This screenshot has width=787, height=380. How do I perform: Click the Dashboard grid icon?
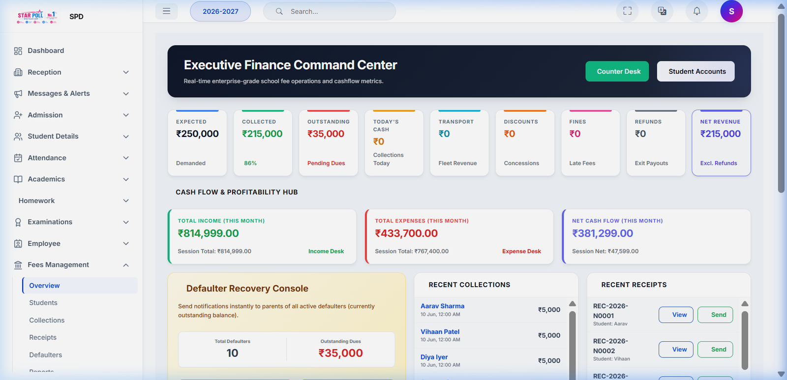(18, 51)
